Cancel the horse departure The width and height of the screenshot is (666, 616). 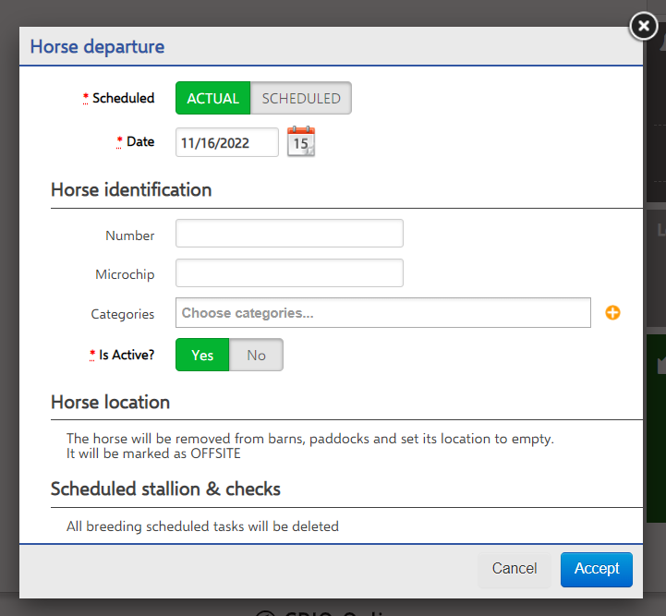click(515, 569)
